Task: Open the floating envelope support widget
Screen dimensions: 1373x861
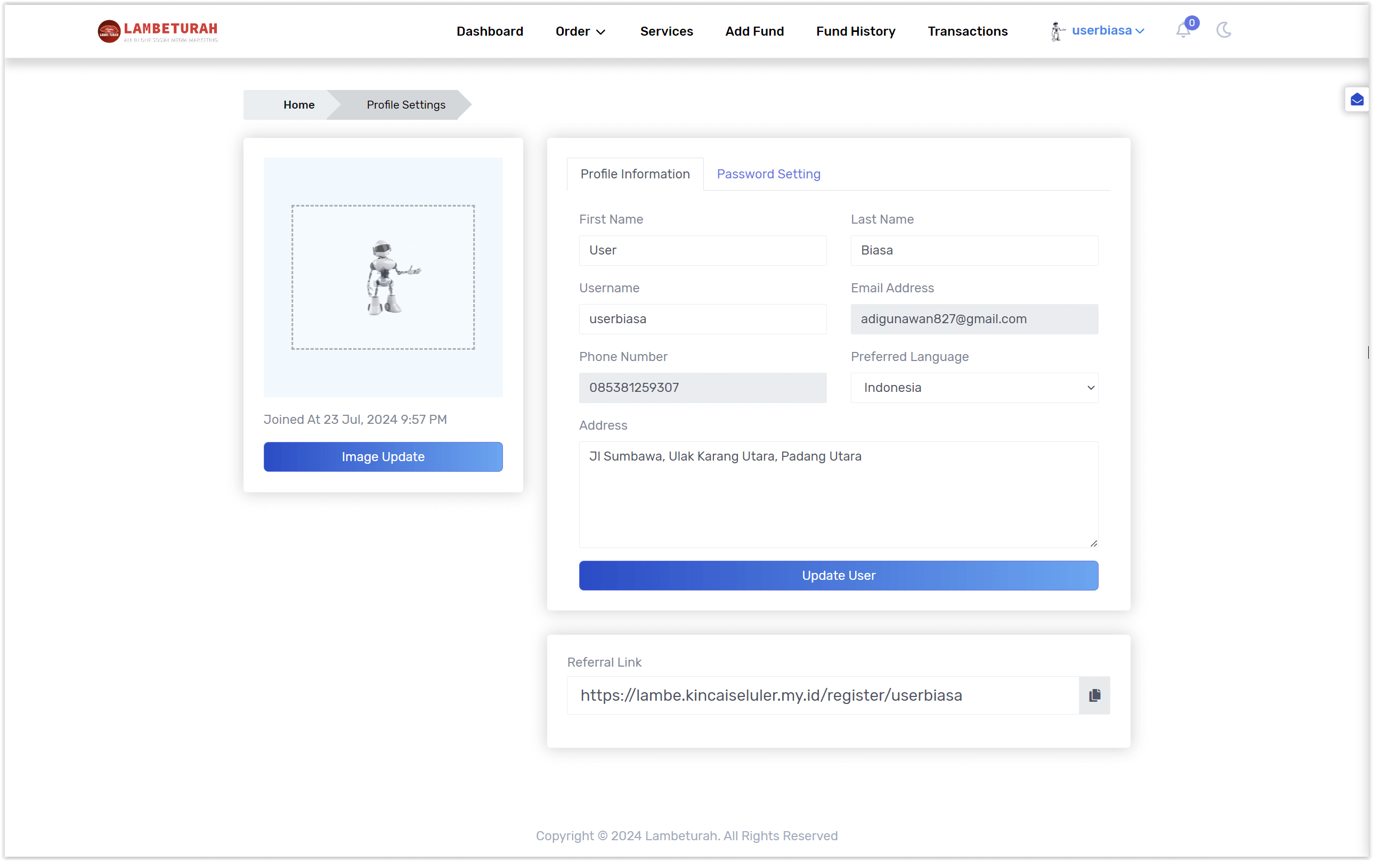Action: (1358, 99)
